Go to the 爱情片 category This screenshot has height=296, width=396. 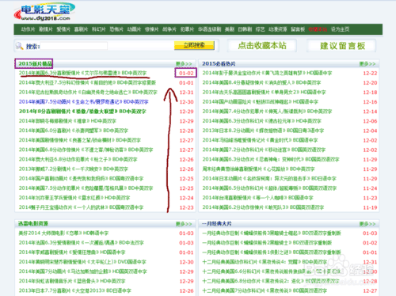(63, 29)
